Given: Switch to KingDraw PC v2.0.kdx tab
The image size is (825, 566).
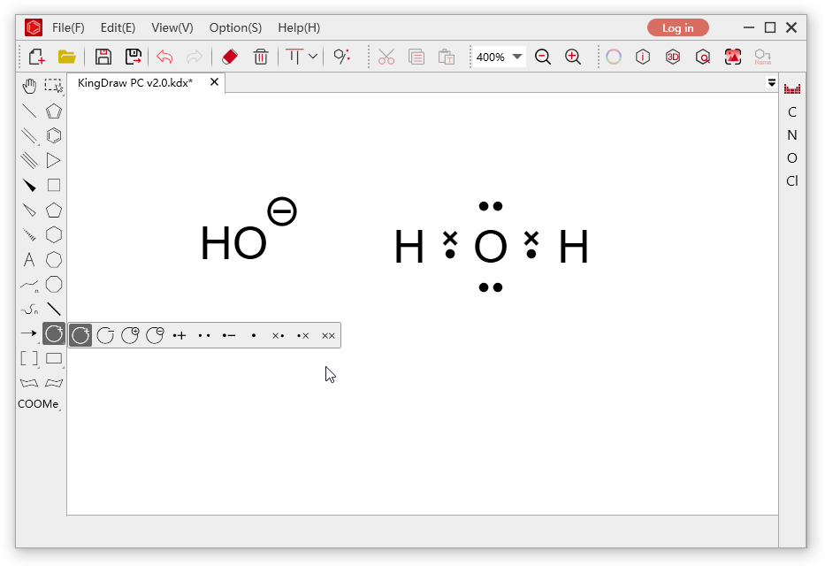Looking at the screenshot, I should click(x=135, y=82).
